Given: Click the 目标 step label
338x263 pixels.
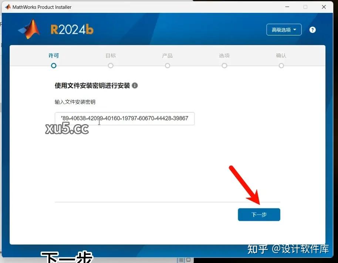Looking at the screenshot, I should (111, 55).
